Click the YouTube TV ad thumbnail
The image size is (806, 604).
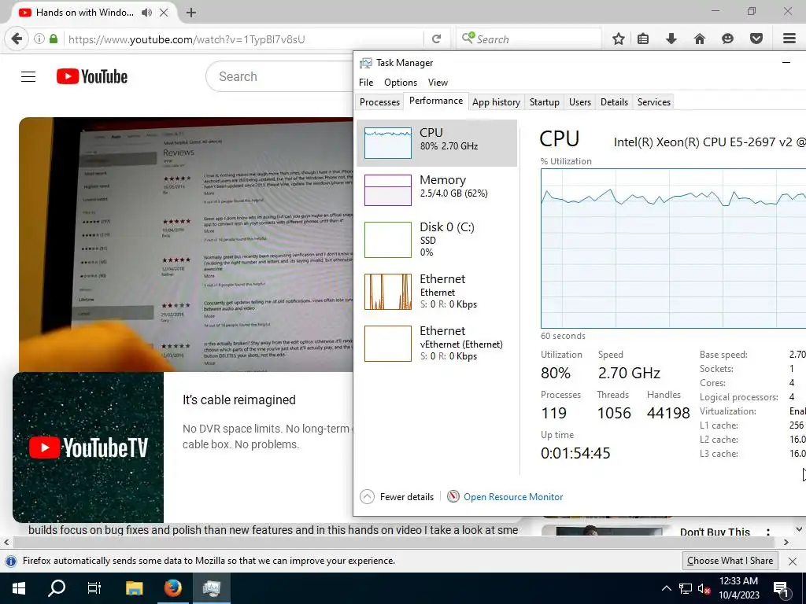(88, 447)
